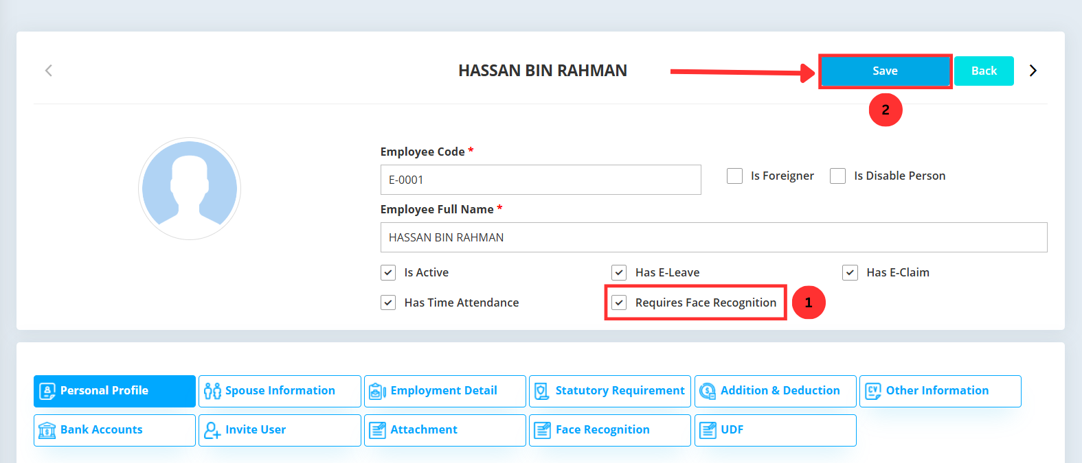Viewport: 1082px width, 463px height.
Task: Show the Attachment tab
Action: [445, 430]
